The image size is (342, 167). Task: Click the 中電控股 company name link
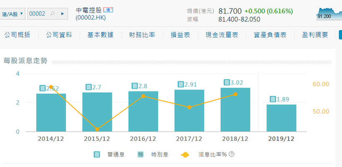click(89, 10)
